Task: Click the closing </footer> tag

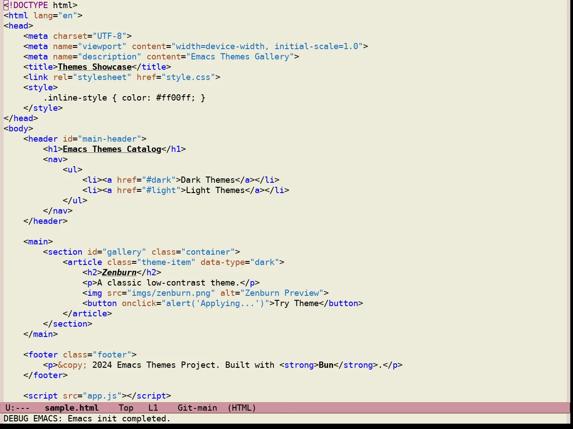Action: tap(45, 375)
